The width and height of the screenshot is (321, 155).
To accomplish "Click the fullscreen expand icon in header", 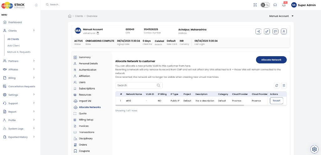I will coord(255,5).
